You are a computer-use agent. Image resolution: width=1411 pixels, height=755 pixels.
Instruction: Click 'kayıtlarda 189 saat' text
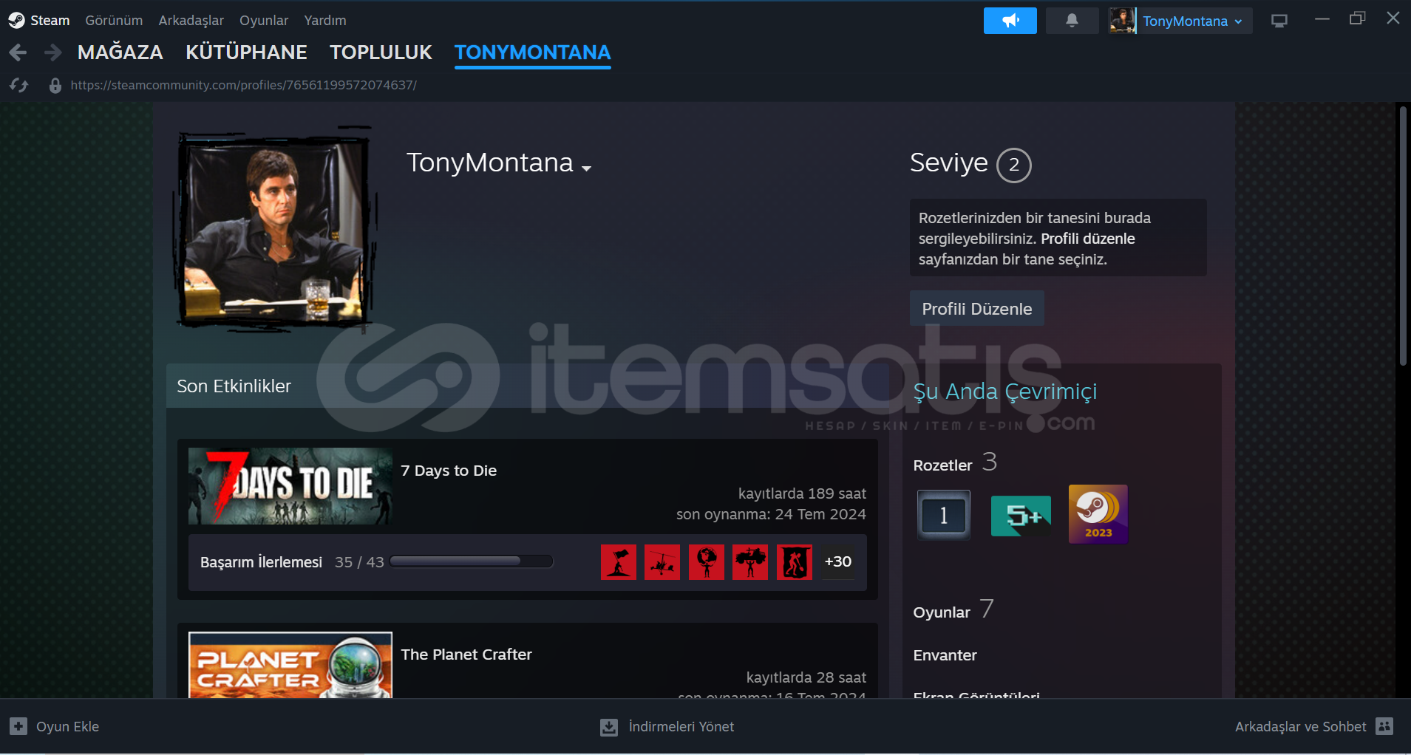[x=802, y=493]
